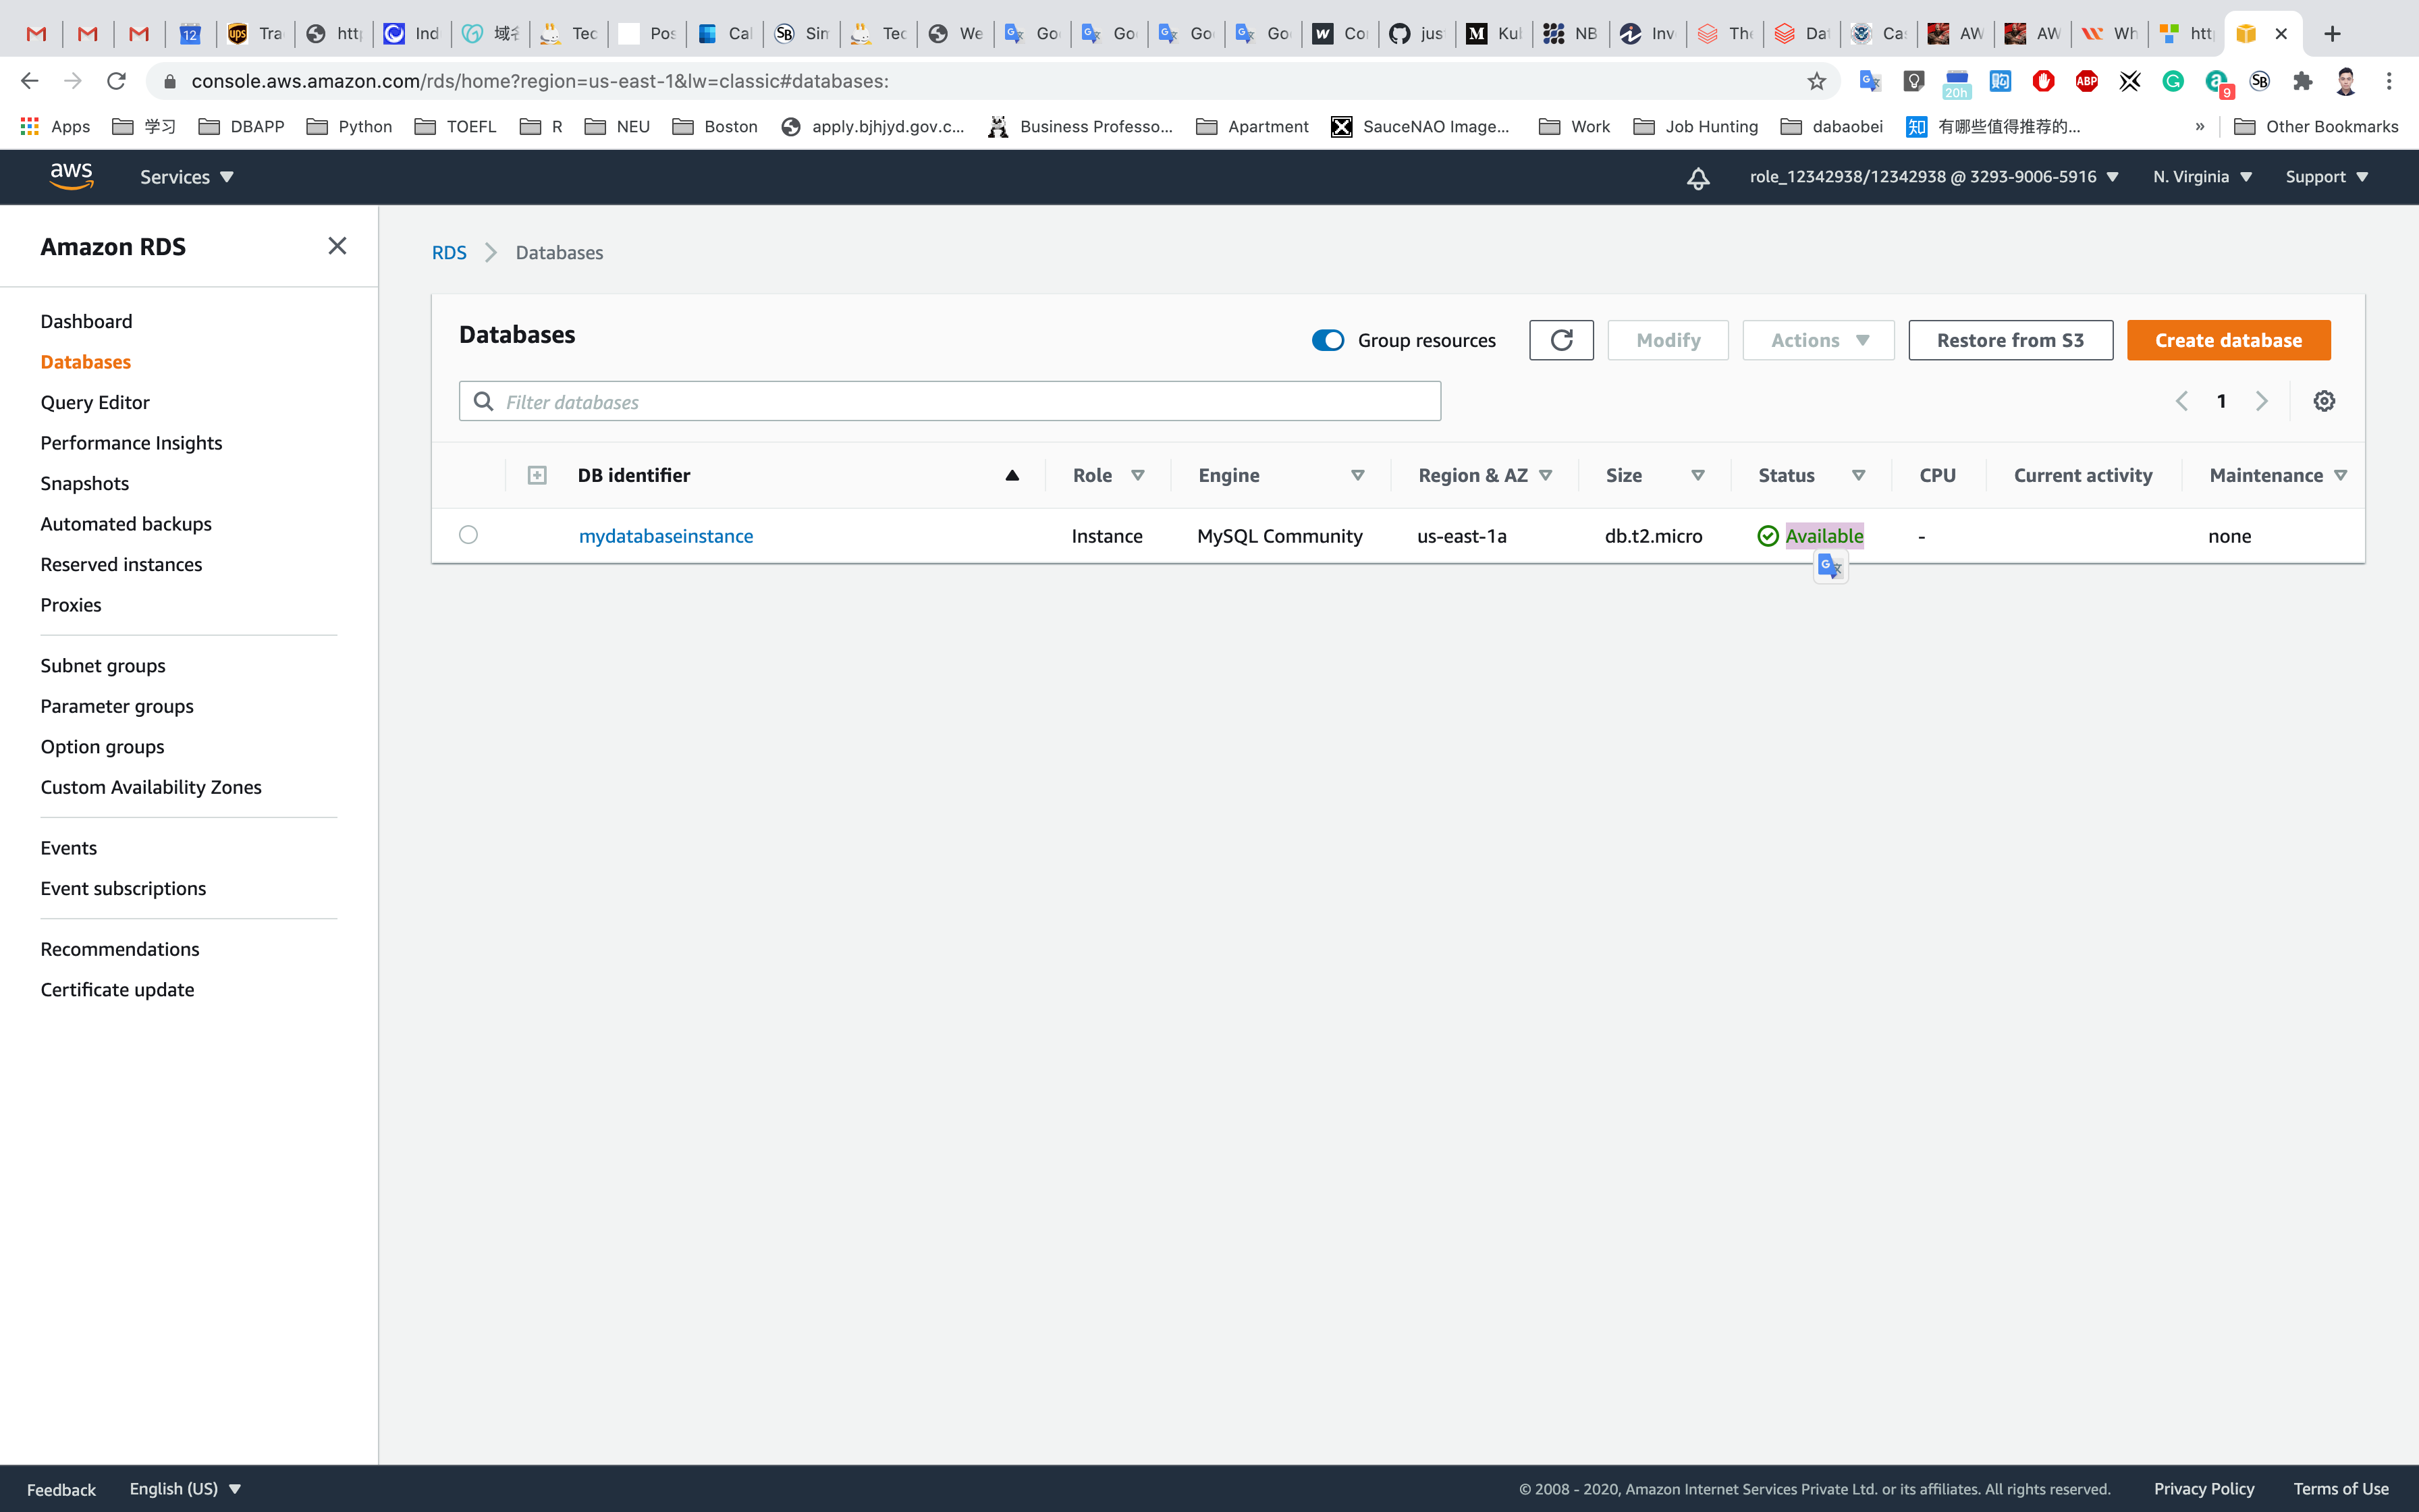The height and width of the screenshot is (1512, 2419).
Task: Click the AWS logo home icon
Action: (x=71, y=177)
